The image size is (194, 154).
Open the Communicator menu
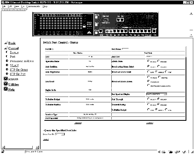click(33, 6)
